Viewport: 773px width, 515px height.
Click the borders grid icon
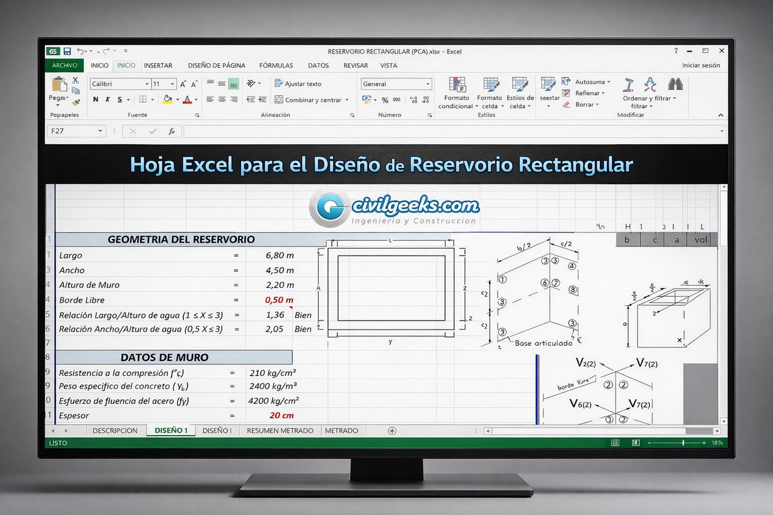(x=143, y=100)
